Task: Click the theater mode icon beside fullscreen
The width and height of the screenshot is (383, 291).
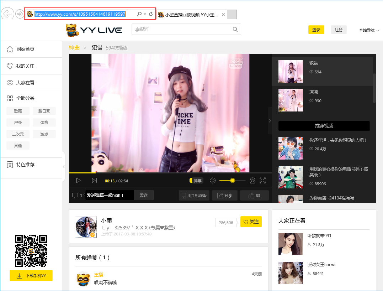Action: [x=252, y=181]
